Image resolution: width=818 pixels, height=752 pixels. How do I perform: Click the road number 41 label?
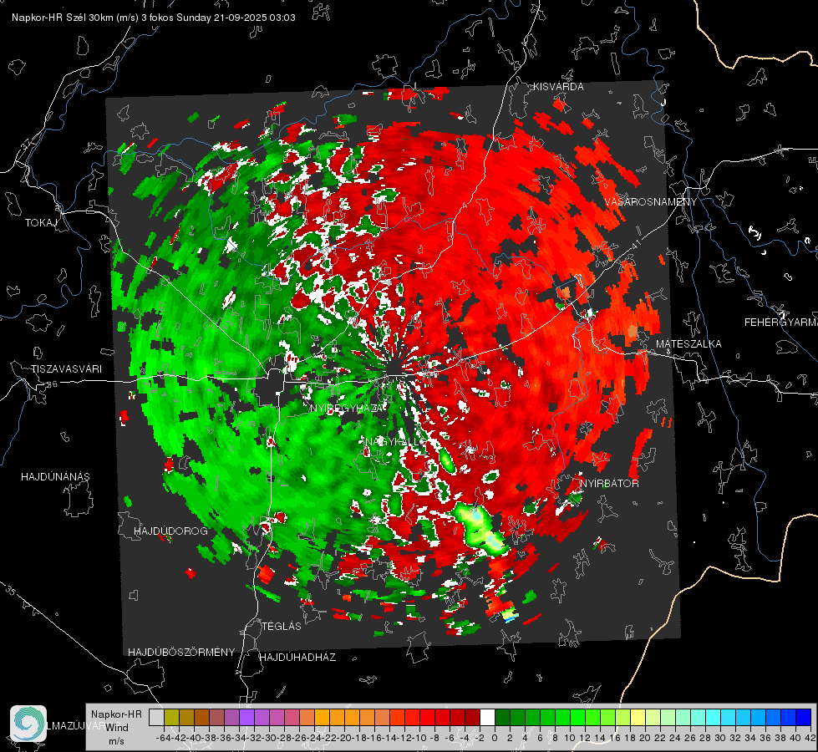coord(637,244)
